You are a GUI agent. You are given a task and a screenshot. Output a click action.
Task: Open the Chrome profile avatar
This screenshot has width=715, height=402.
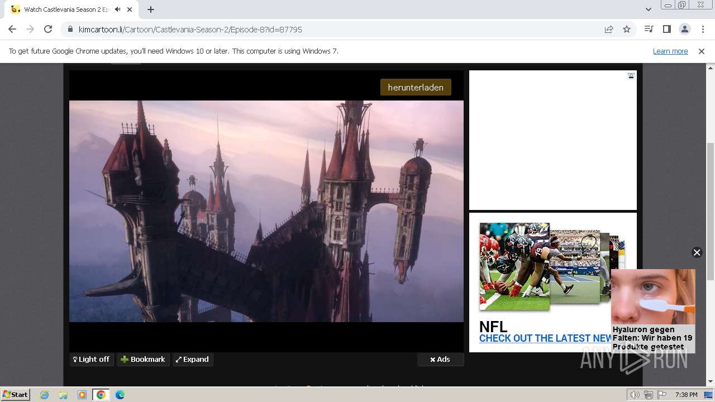684,29
